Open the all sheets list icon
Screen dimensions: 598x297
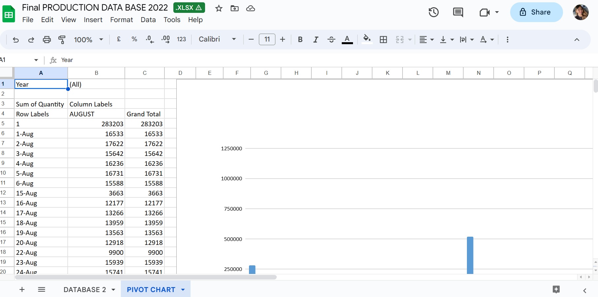click(x=42, y=289)
